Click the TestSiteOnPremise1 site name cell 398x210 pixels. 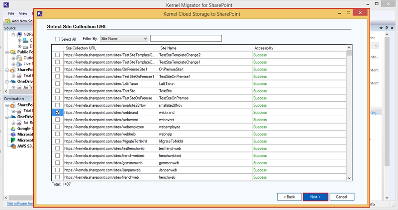click(x=205, y=76)
